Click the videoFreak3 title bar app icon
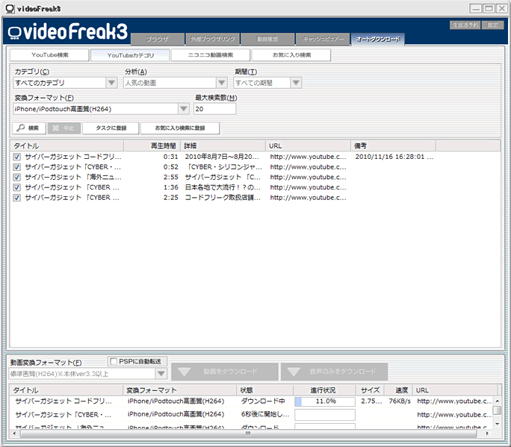Viewport: 511px width, 447px height. tap(9, 7)
